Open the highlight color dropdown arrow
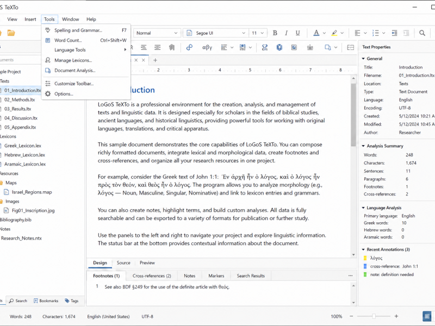This screenshot has height=326, width=435. [x=342, y=33]
